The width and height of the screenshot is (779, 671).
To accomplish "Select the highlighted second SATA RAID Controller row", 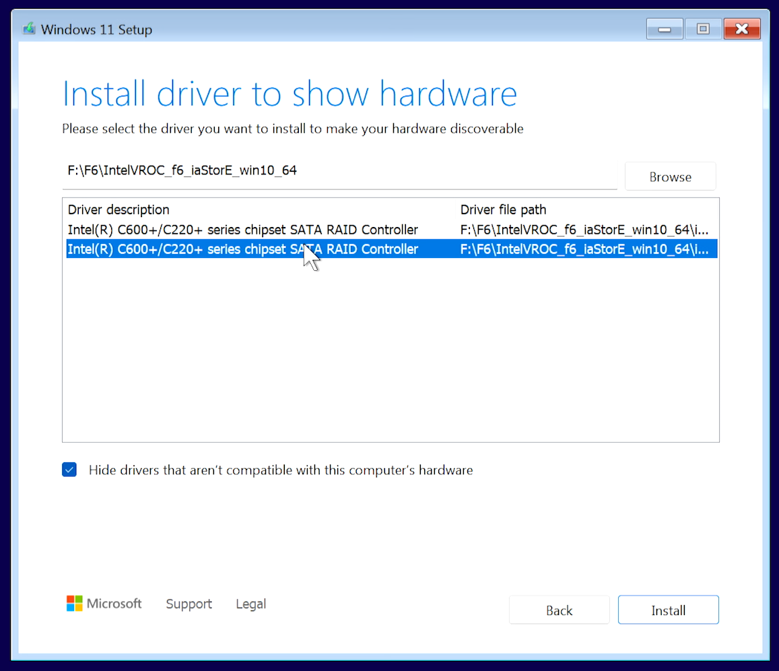I will (x=392, y=249).
